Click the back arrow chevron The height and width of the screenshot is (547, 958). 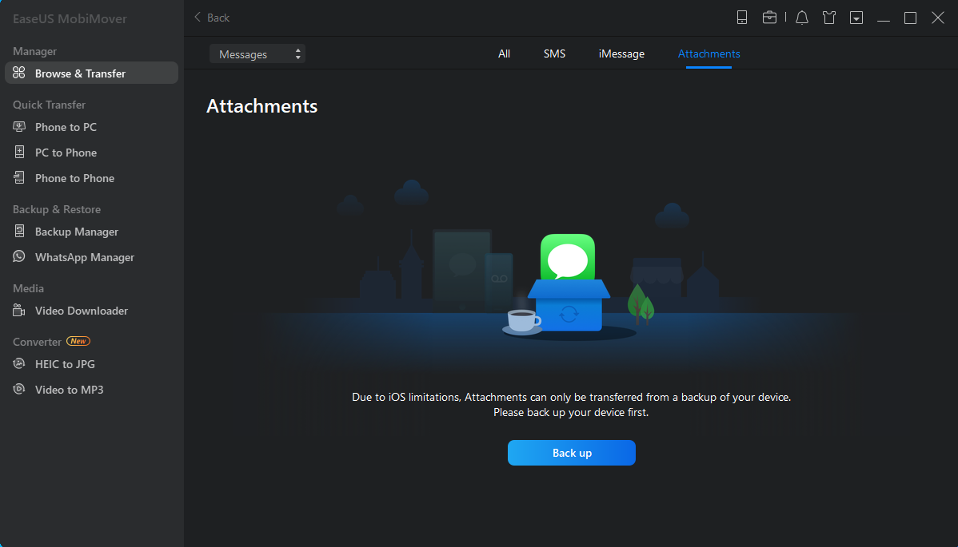point(198,17)
